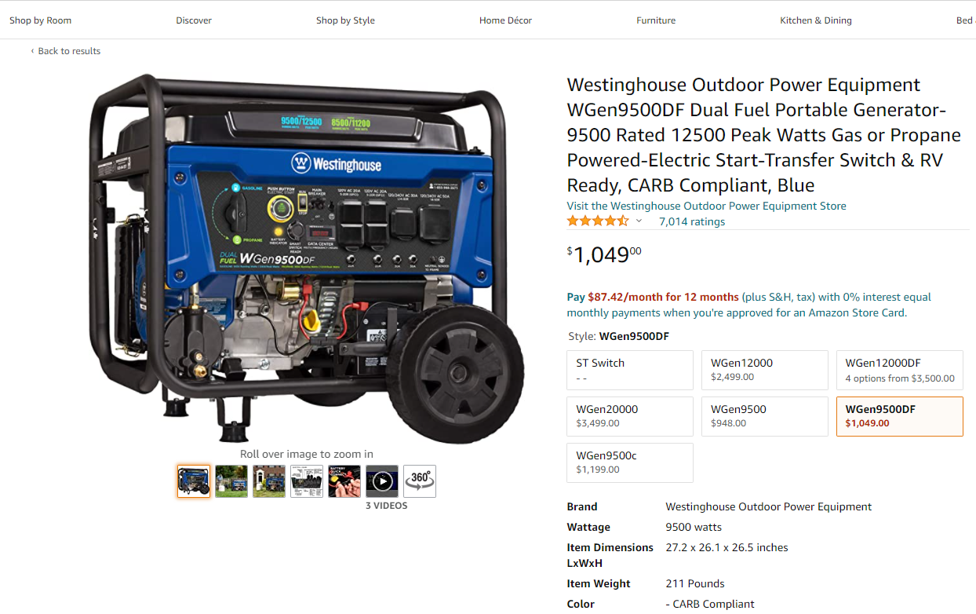
Task: Select the first generator thumbnail image
Action: coord(194,481)
